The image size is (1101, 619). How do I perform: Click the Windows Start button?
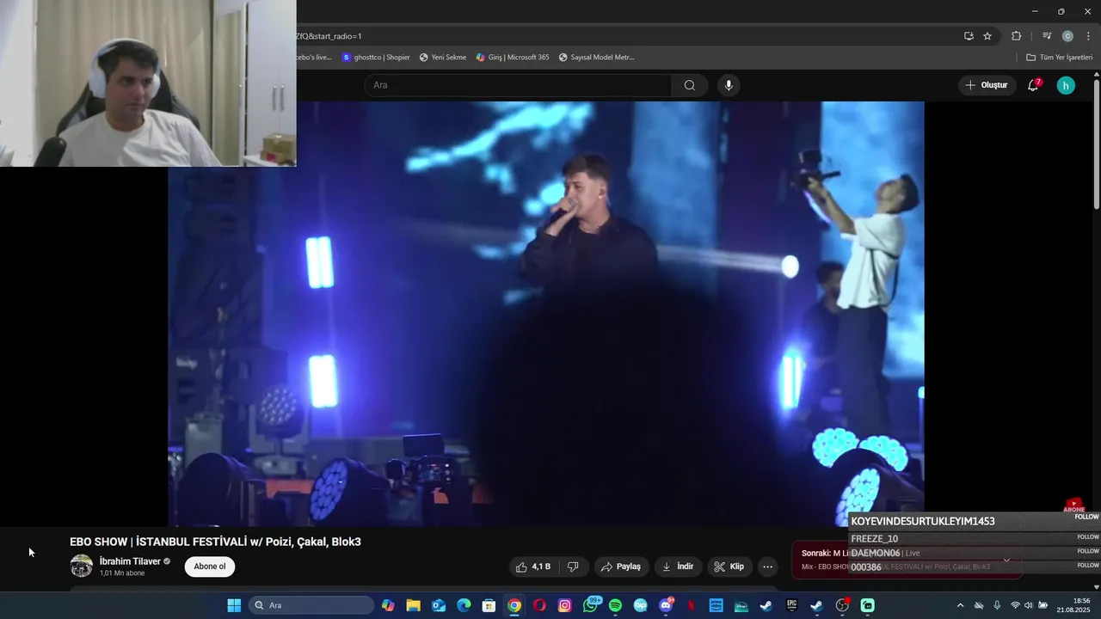(234, 605)
